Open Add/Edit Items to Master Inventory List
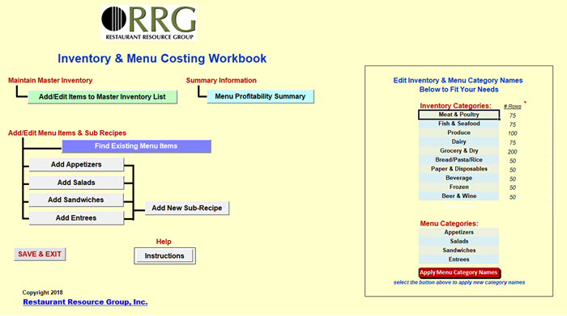 tap(102, 97)
